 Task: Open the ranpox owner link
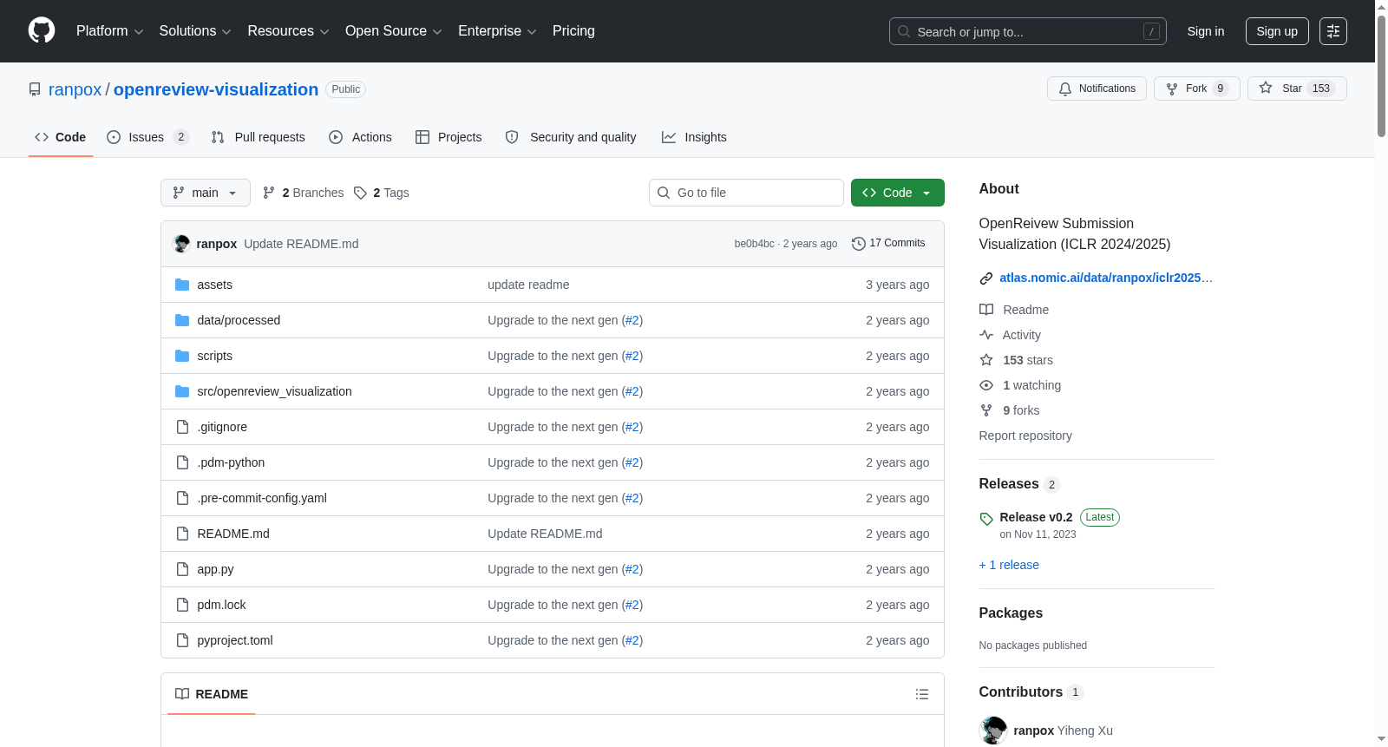tap(75, 89)
